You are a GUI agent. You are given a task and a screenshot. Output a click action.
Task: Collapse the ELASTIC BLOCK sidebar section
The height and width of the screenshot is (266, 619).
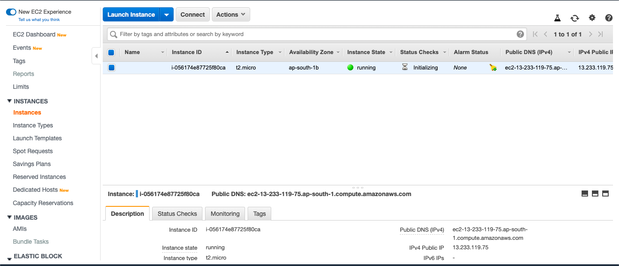pyautogui.click(x=9, y=259)
